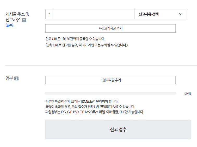197x147 pixels.
Task: Click the 10Mbyte size limit notice
Action: point(82,102)
